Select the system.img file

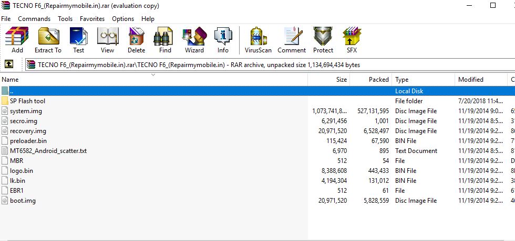[x=26, y=111]
